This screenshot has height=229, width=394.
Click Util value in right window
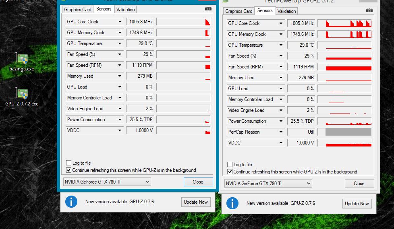pos(301,132)
